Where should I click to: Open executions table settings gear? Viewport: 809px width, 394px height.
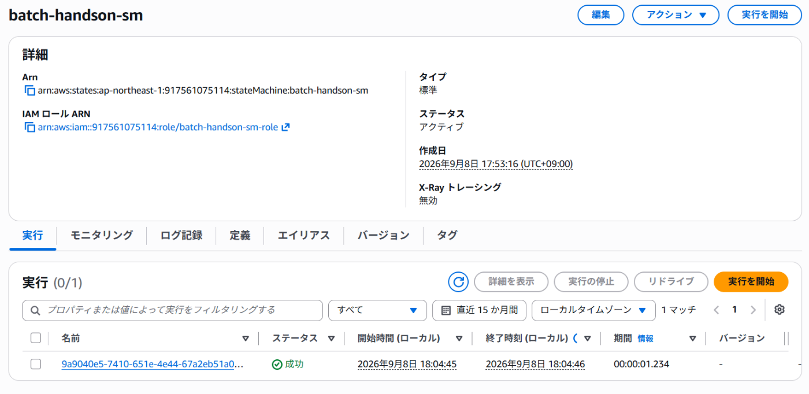[780, 310]
